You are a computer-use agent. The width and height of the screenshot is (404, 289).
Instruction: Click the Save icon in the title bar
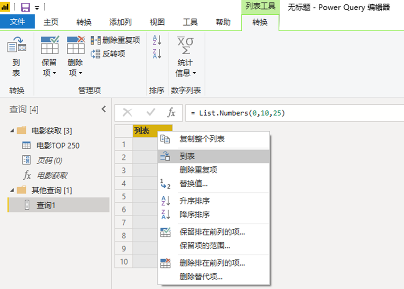click(25, 7)
